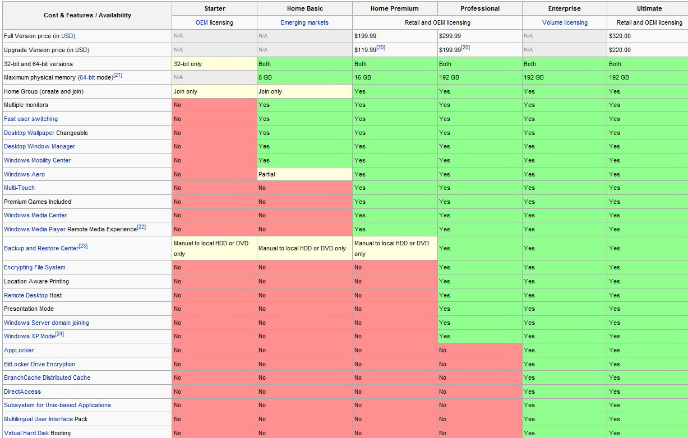Open Subsystem for Unix-based Applications link

(57, 405)
